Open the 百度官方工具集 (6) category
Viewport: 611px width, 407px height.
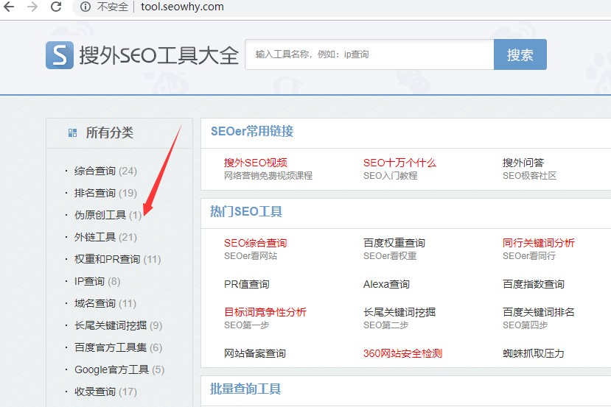118,347
